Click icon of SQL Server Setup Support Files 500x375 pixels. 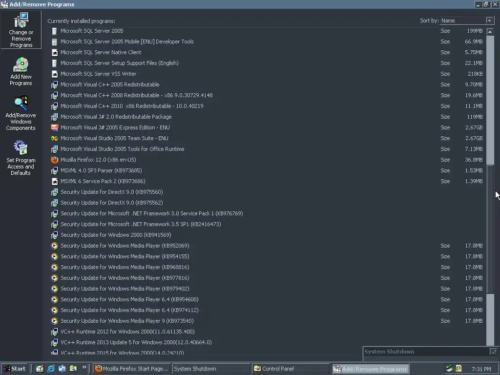55,63
